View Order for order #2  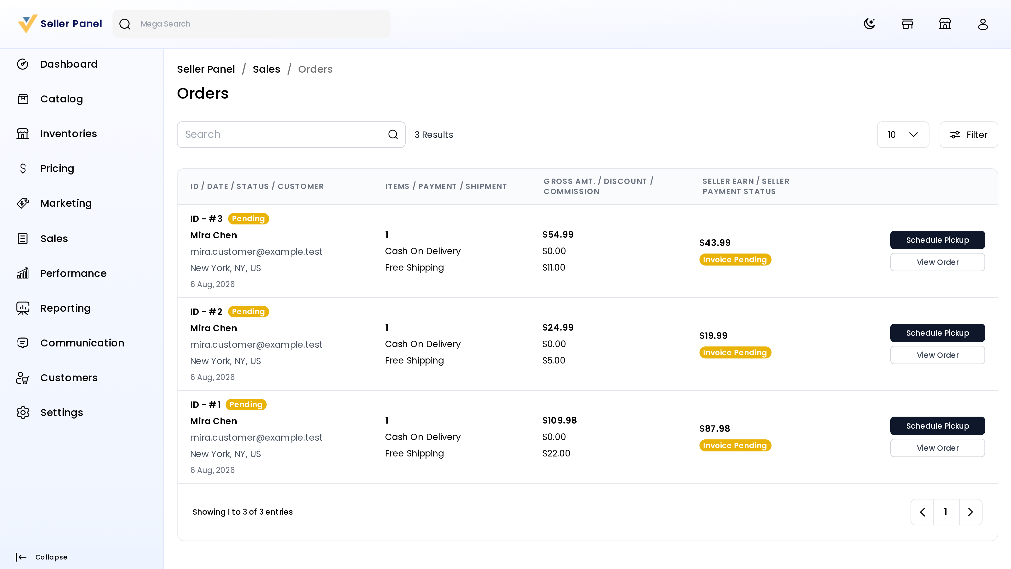pos(937,355)
